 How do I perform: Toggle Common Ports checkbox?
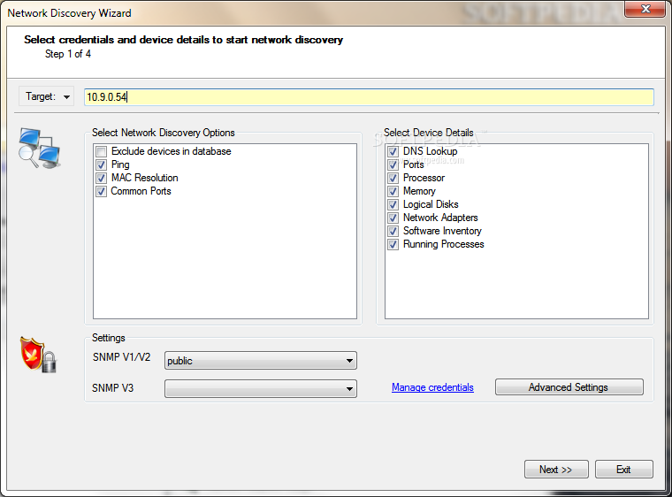[102, 191]
